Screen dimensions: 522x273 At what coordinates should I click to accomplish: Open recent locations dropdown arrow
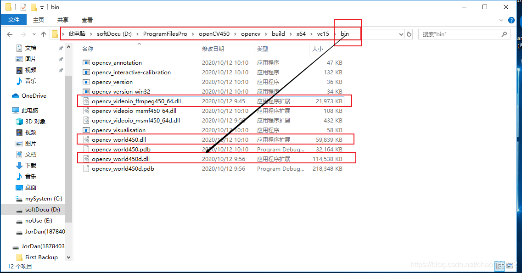click(34, 34)
